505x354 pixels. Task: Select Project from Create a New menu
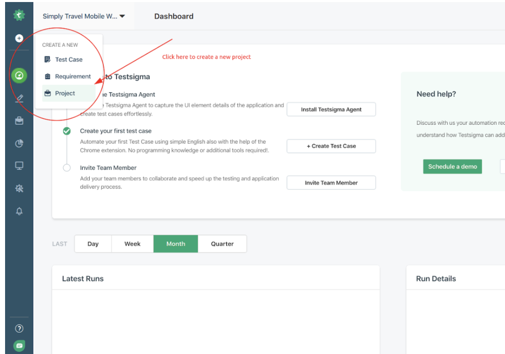pyautogui.click(x=68, y=93)
